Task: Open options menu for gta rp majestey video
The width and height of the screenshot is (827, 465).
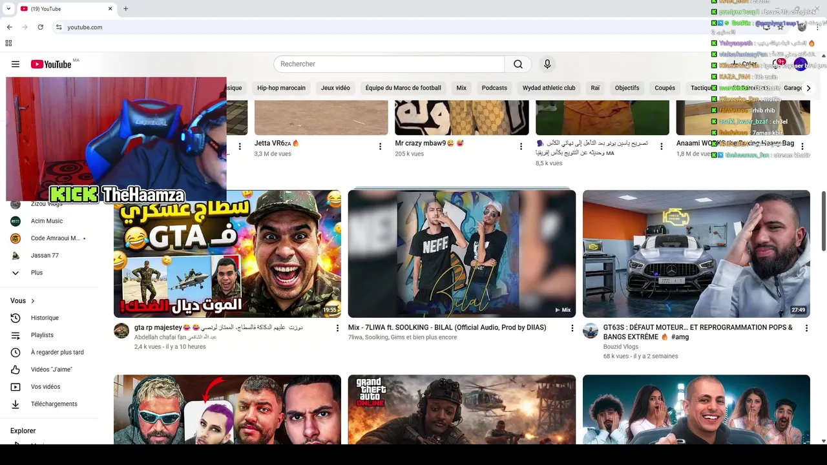Action: point(337,328)
